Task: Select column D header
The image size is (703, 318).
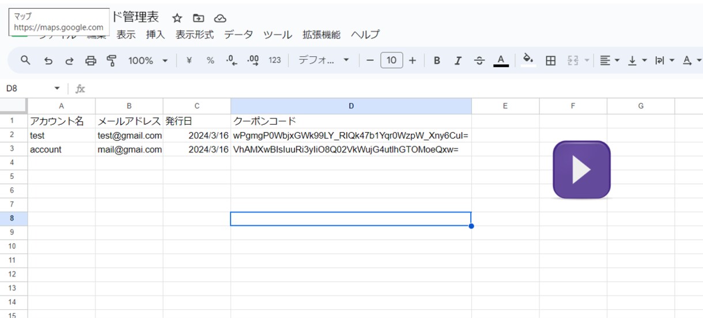Action: [351, 106]
